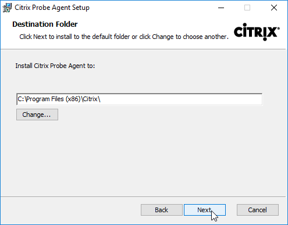This screenshot has width=288, height=225.
Task: Place cursor after "Citrix\" in path
Action: click(101, 99)
